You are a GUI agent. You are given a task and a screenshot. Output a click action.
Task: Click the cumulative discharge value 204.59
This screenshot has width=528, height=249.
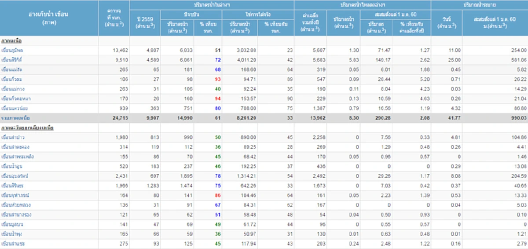[x=518, y=176]
